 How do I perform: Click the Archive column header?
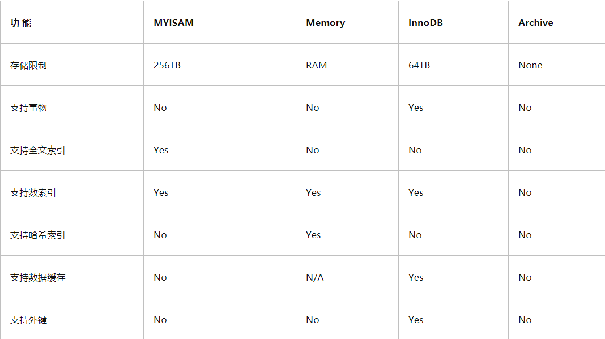(535, 23)
